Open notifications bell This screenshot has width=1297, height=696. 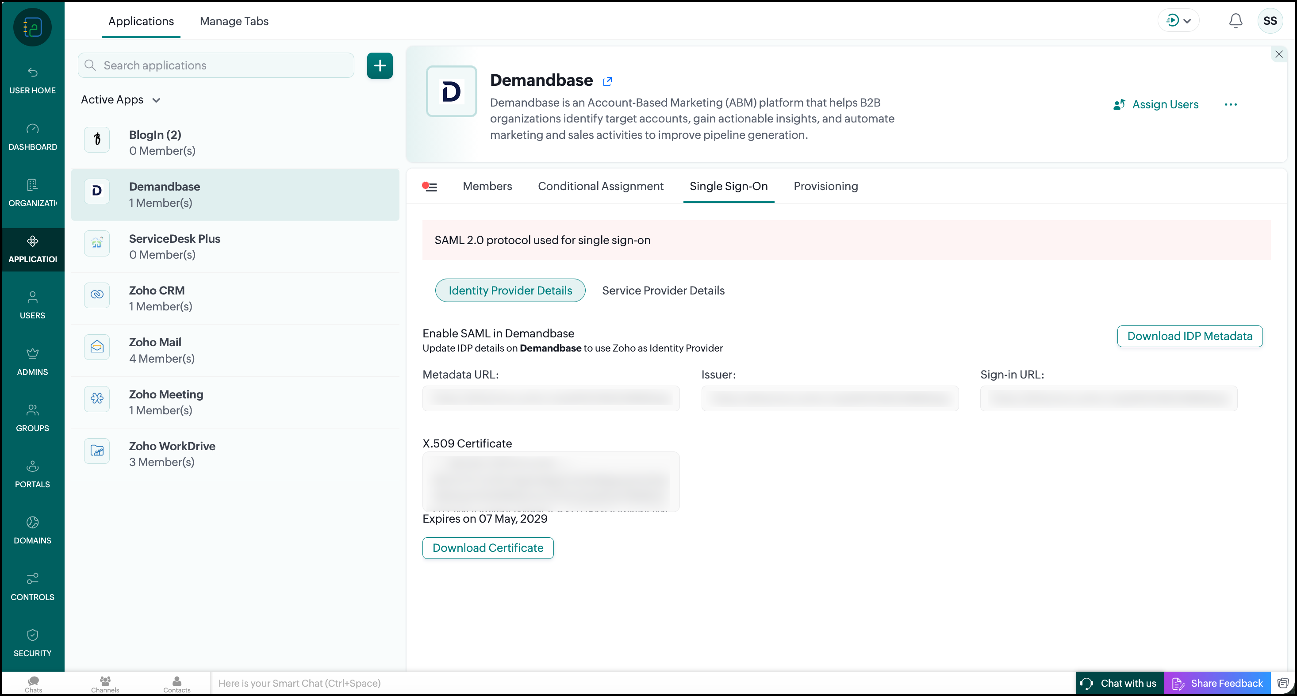point(1236,21)
